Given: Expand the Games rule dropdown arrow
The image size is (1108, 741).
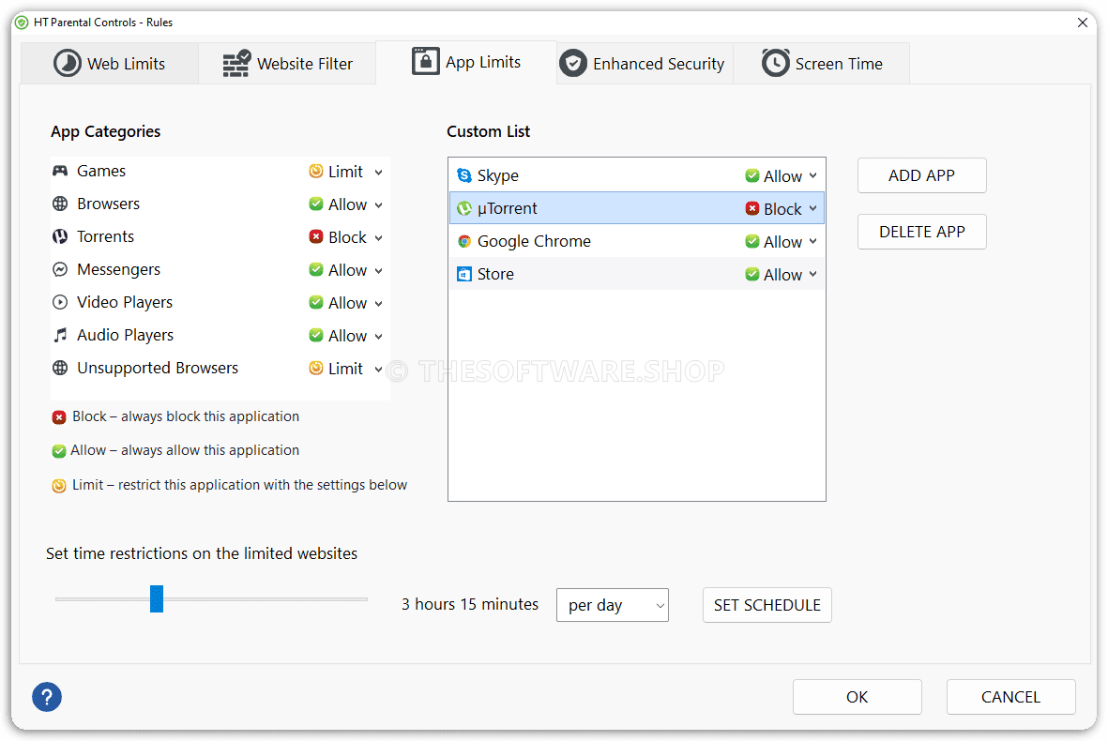Looking at the screenshot, I should [379, 173].
